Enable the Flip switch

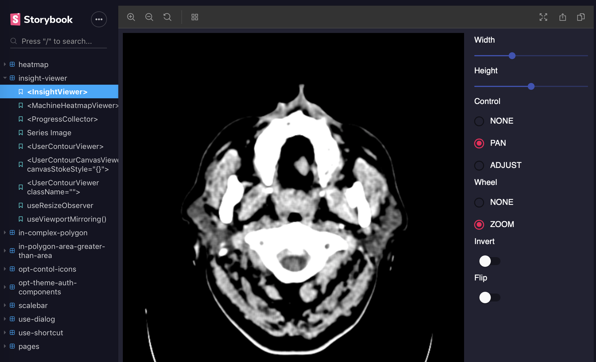[489, 297]
